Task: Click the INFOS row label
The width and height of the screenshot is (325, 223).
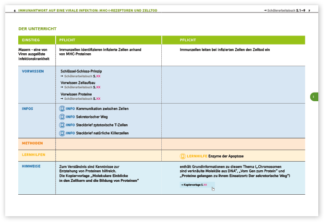Action: [x=27, y=109]
